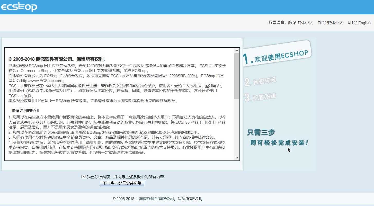Click license scrollbar down arrow
This screenshot has width=374, height=206.
[237, 158]
